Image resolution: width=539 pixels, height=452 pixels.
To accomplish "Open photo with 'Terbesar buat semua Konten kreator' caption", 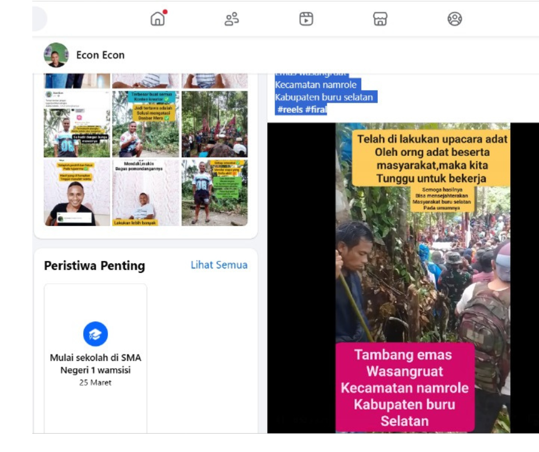I will pos(146,124).
